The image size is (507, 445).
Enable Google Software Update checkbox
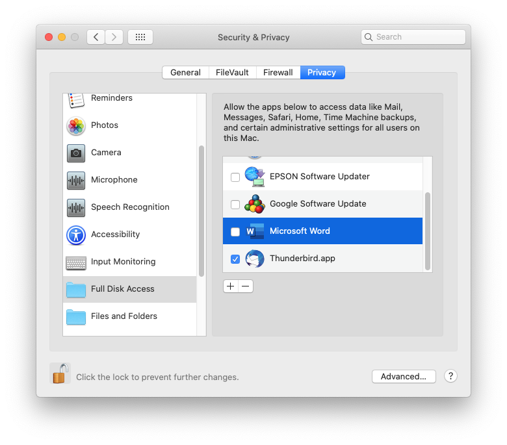point(235,204)
